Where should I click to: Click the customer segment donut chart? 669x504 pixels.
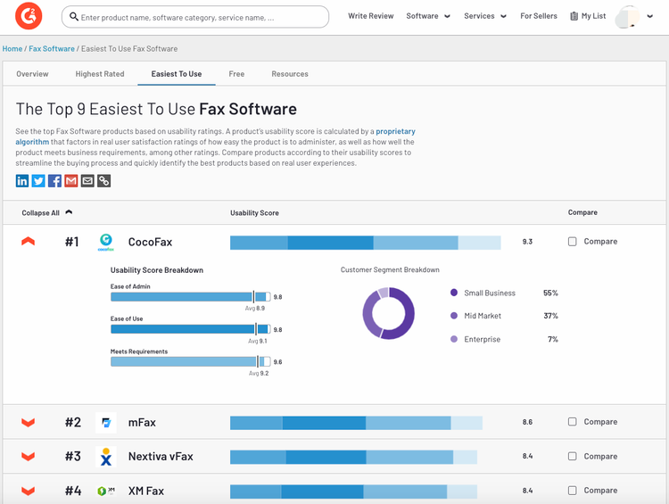[x=388, y=313]
